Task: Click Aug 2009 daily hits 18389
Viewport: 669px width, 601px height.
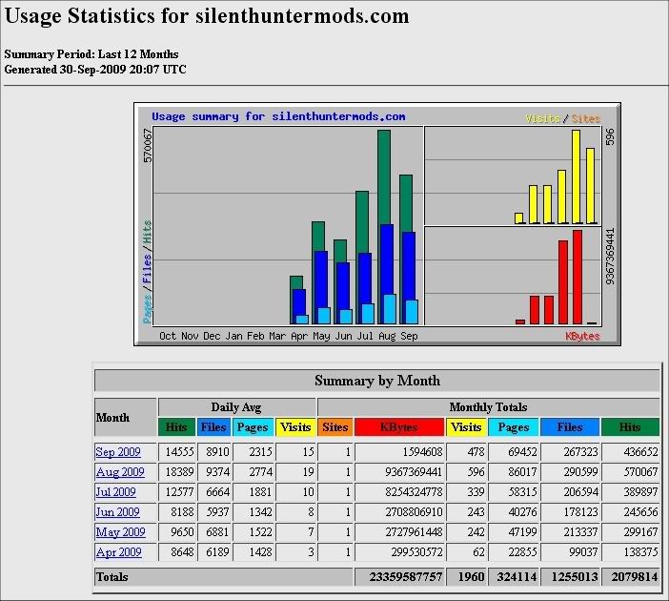Action: [179, 472]
